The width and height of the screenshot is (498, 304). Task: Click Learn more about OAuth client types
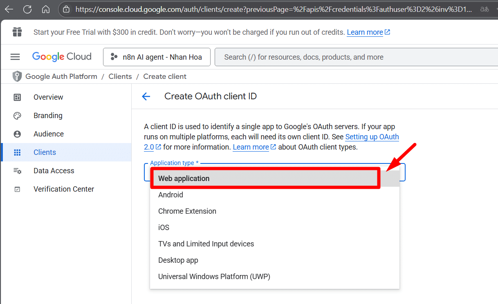pyautogui.click(x=254, y=147)
